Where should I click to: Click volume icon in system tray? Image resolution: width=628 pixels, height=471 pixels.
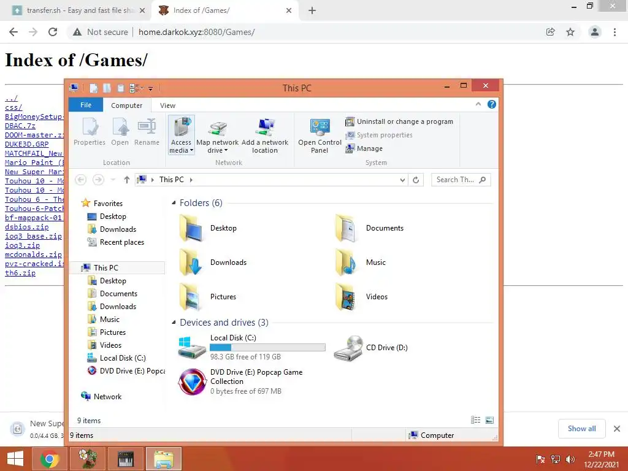coord(570,459)
